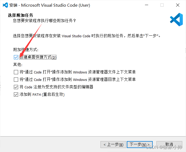Click the instruction text mentioning 然后单击“下一步”
This screenshot has height=152, width=186.
coord(87,36)
